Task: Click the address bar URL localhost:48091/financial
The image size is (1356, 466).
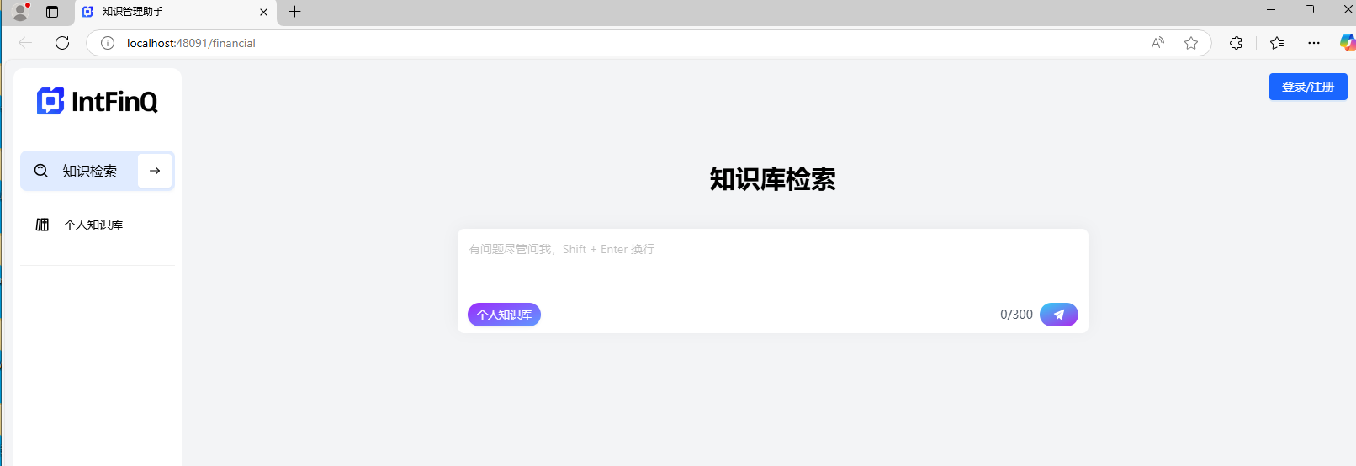Action: click(x=191, y=43)
